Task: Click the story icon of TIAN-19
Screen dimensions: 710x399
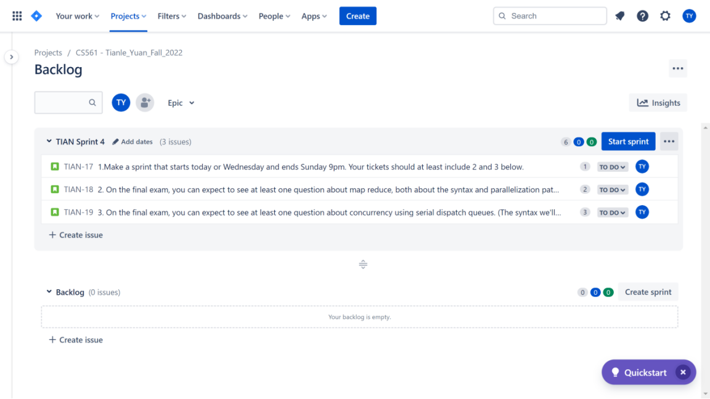Action: [x=55, y=212]
